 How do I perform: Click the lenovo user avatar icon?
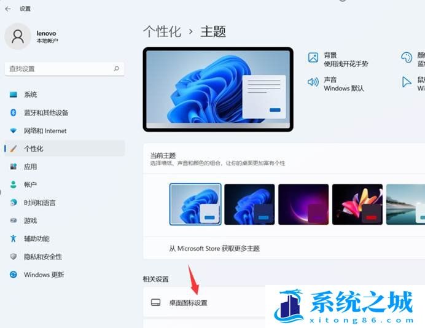coord(18,37)
